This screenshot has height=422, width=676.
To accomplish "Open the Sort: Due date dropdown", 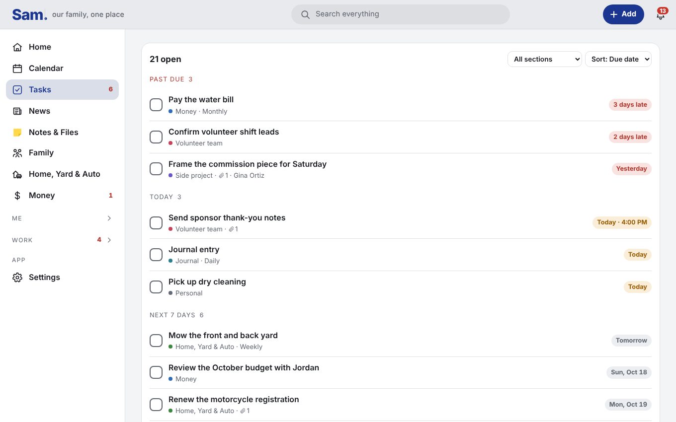I will 618,59.
